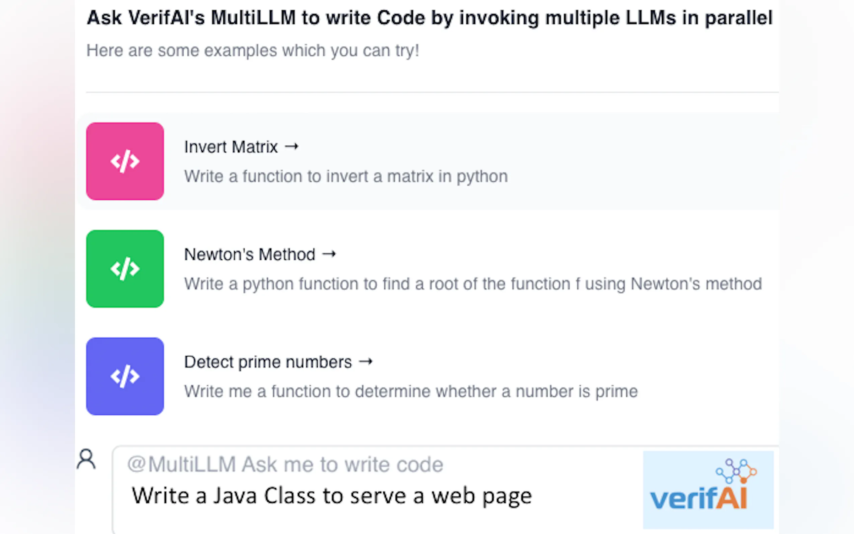Open the Newton's Method example link
This screenshot has width=854, height=534.
(249, 254)
